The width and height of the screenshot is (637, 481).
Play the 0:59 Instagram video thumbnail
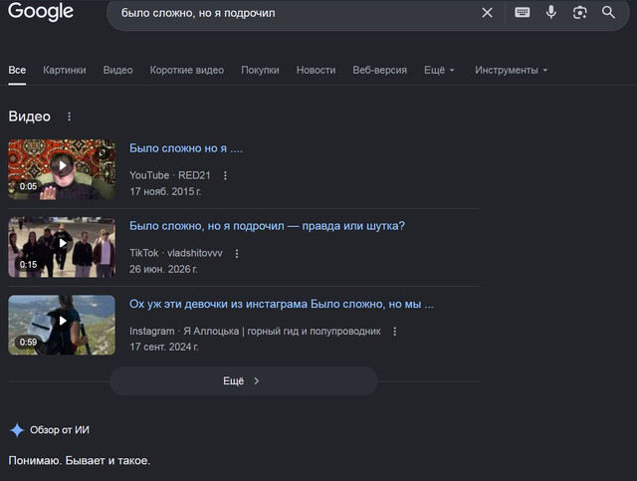[x=62, y=325]
